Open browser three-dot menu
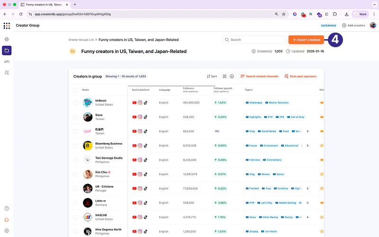This screenshot has width=379, height=237. point(374,14)
